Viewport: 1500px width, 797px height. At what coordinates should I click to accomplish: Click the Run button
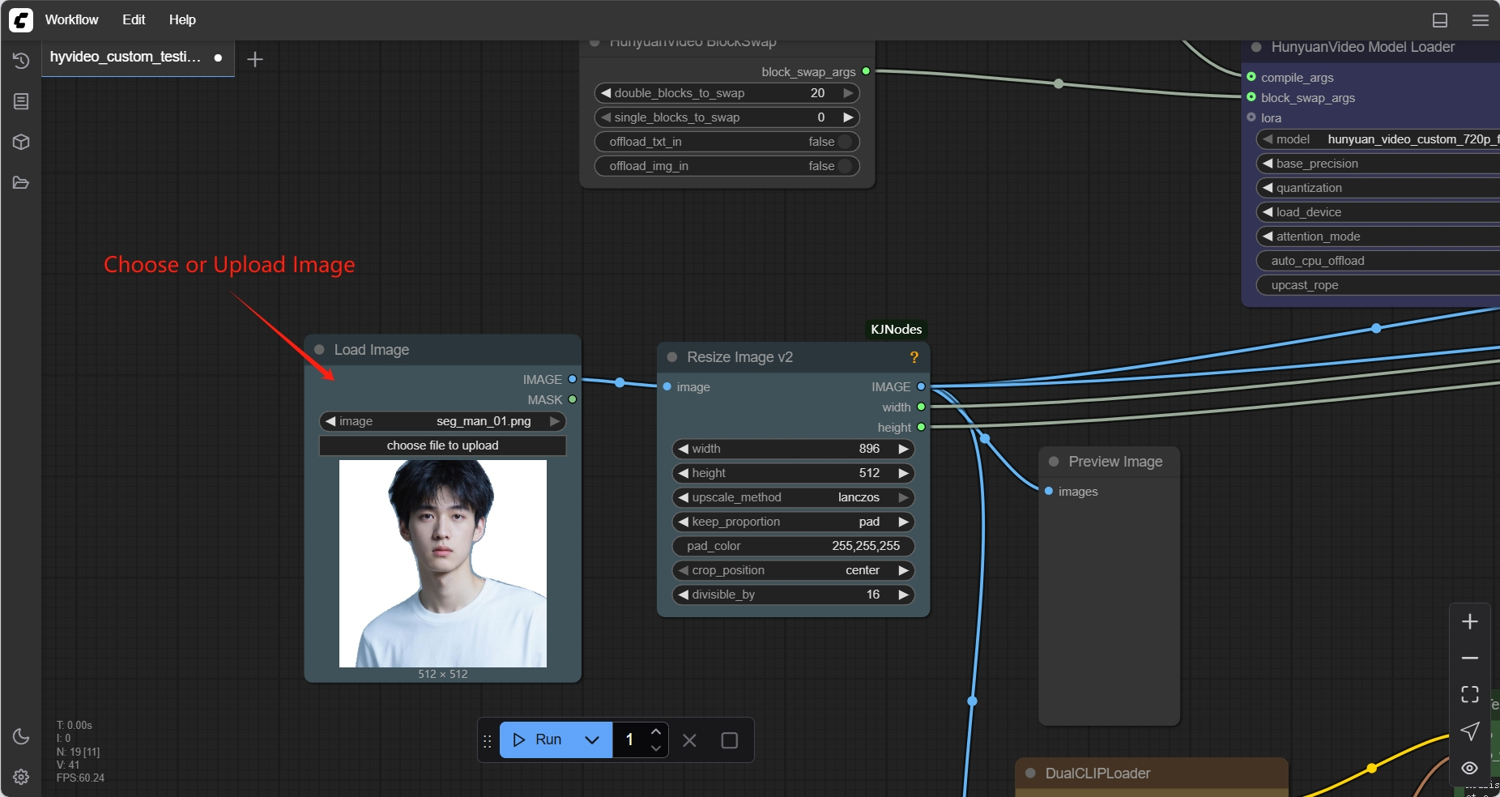(538, 739)
